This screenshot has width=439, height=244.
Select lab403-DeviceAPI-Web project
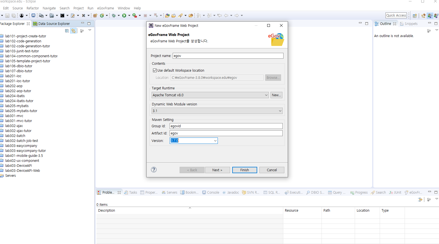[x=22, y=171]
